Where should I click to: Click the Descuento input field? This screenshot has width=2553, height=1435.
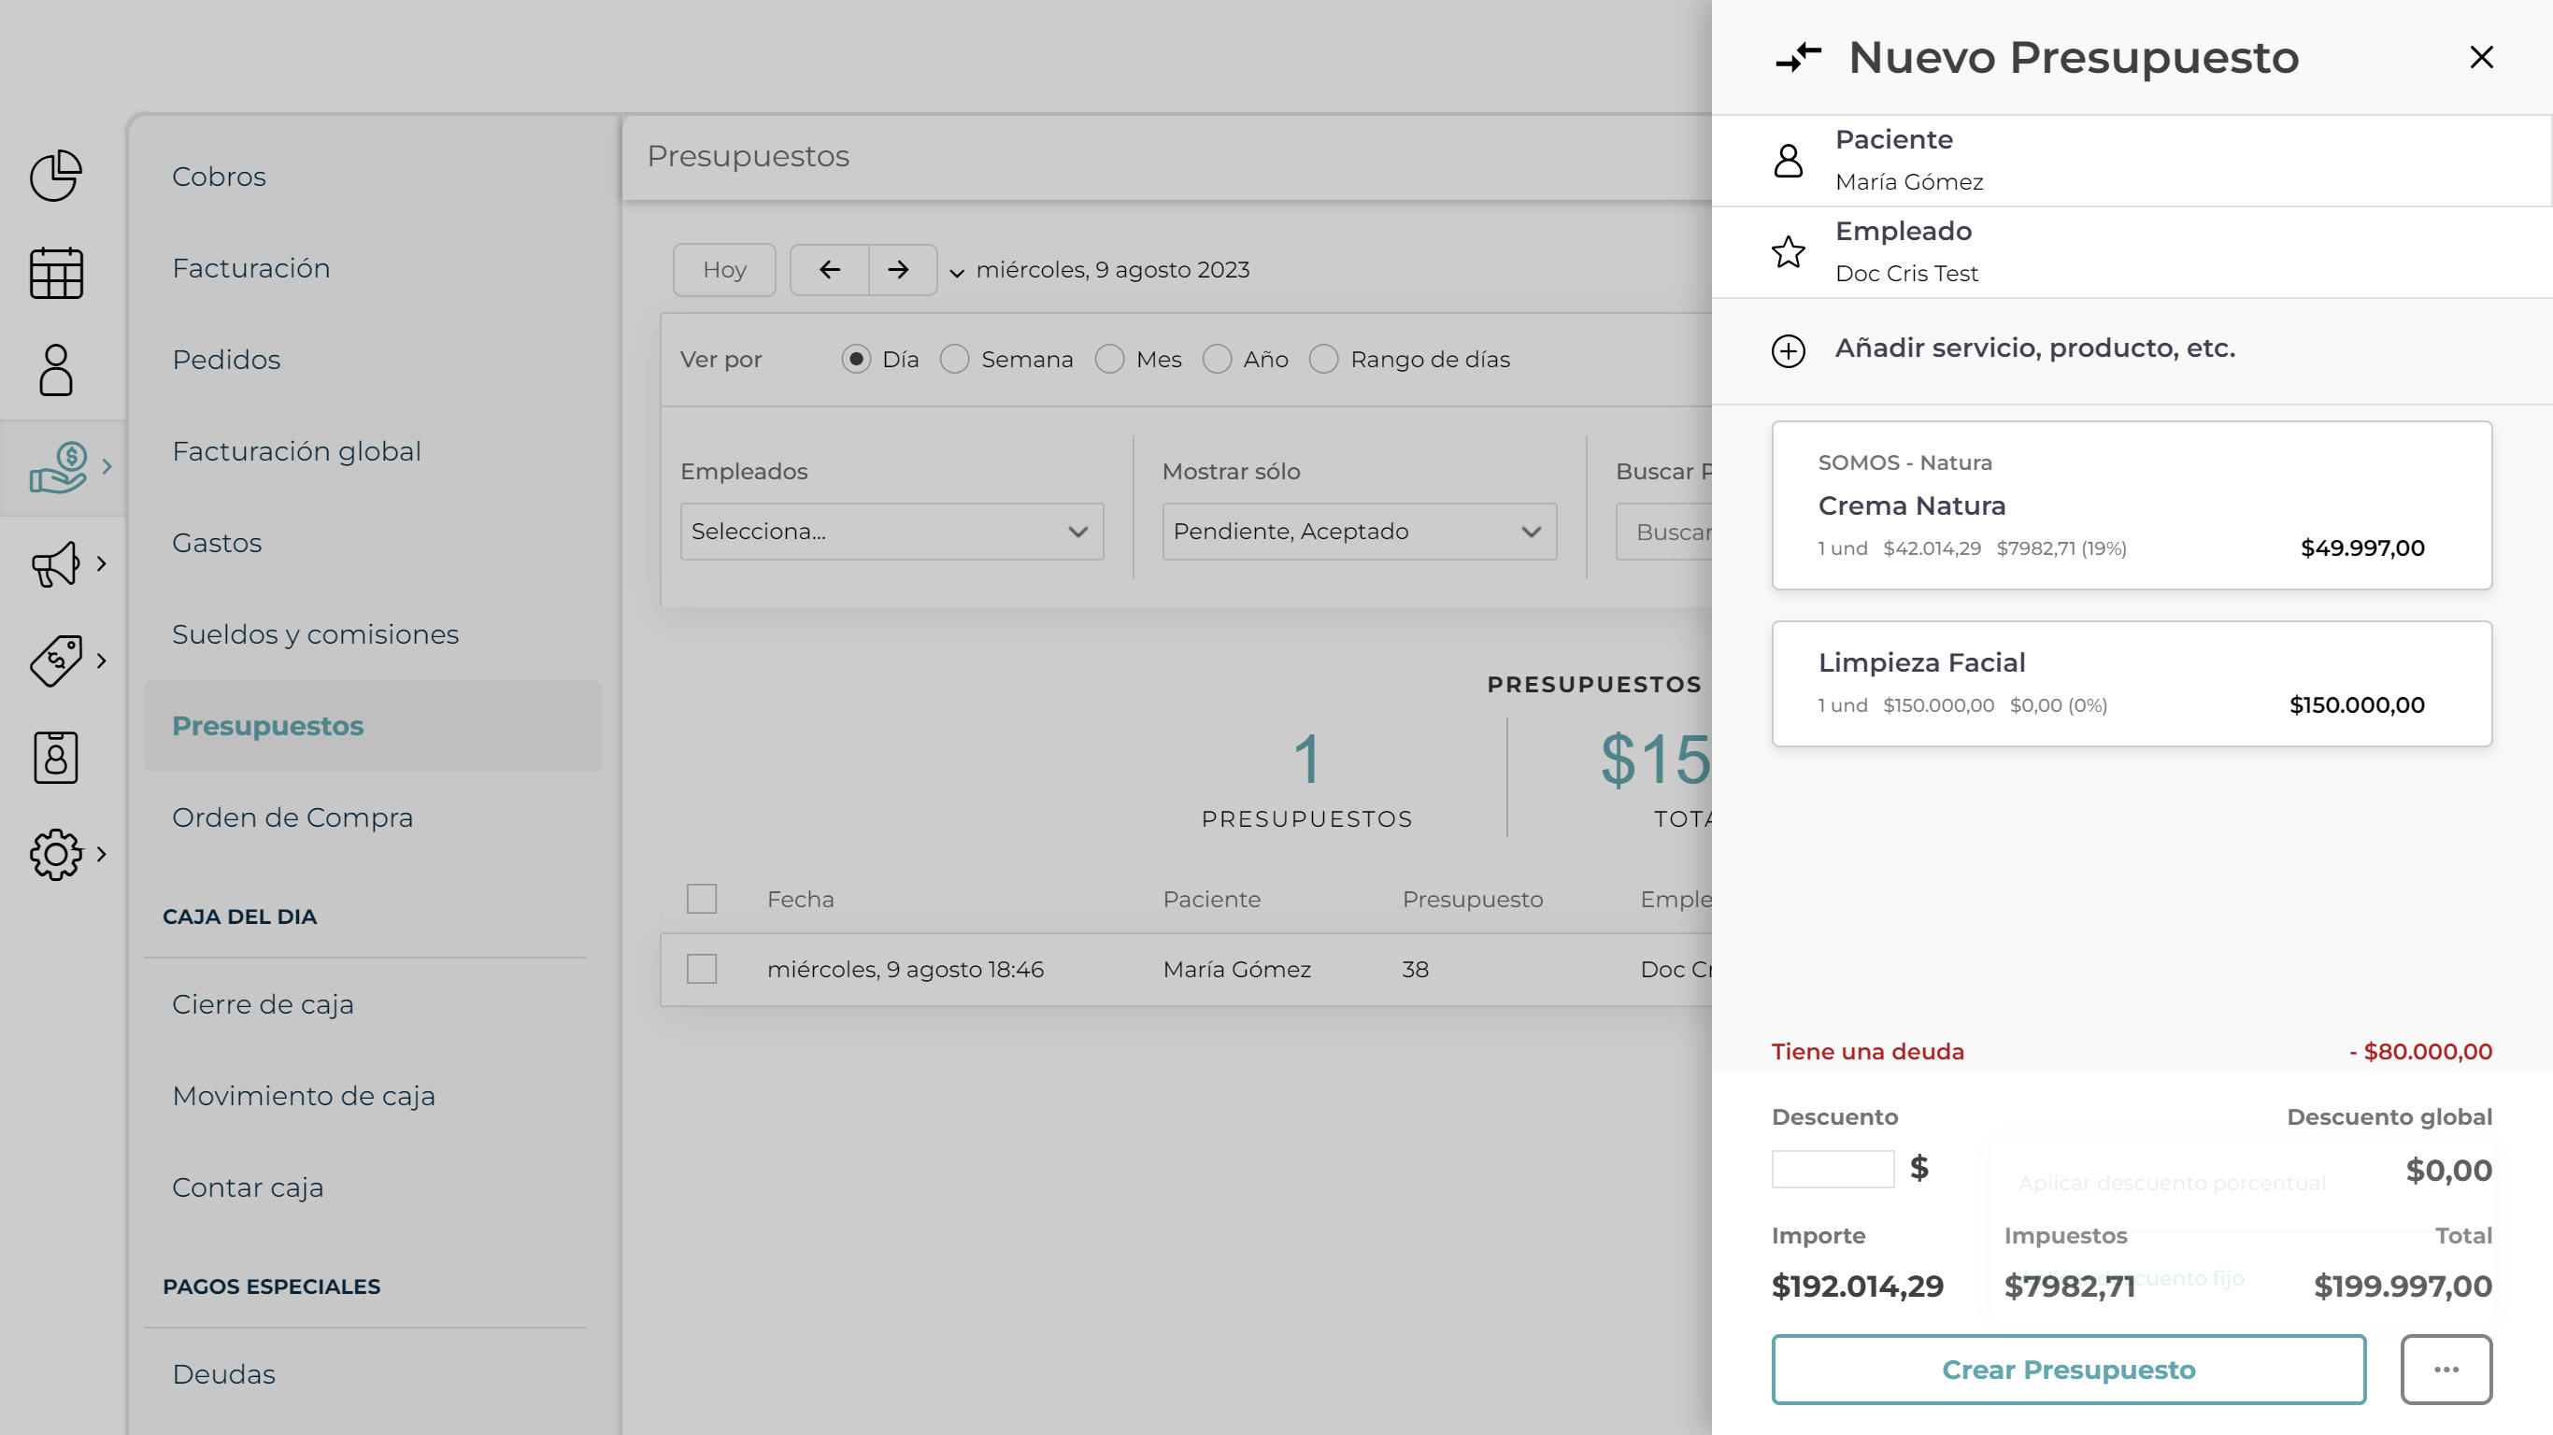tap(1833, 1170)
